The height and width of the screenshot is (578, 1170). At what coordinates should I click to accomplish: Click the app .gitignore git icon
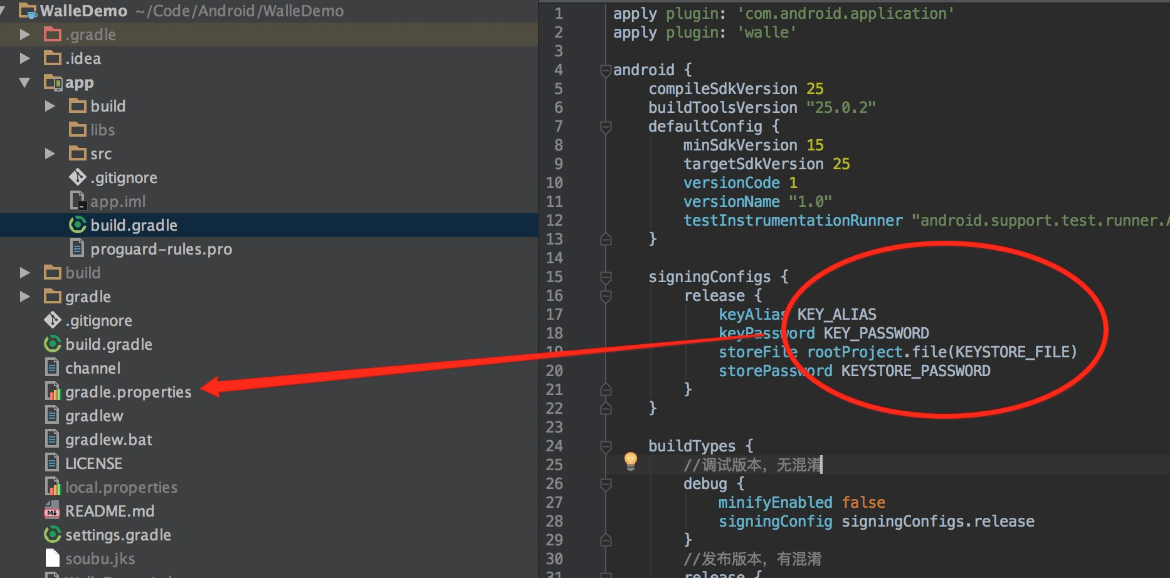(x=77, y=177)
